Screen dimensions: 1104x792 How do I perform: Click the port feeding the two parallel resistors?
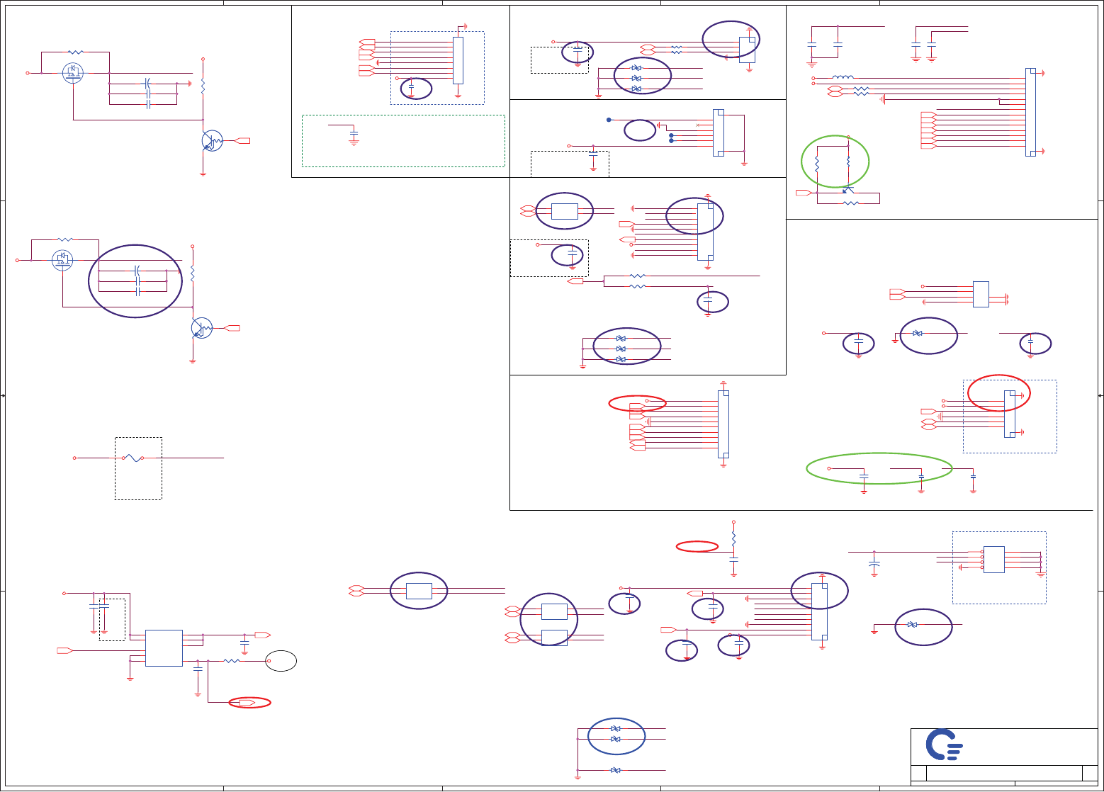pyautogui.click(x=575, y=281)
